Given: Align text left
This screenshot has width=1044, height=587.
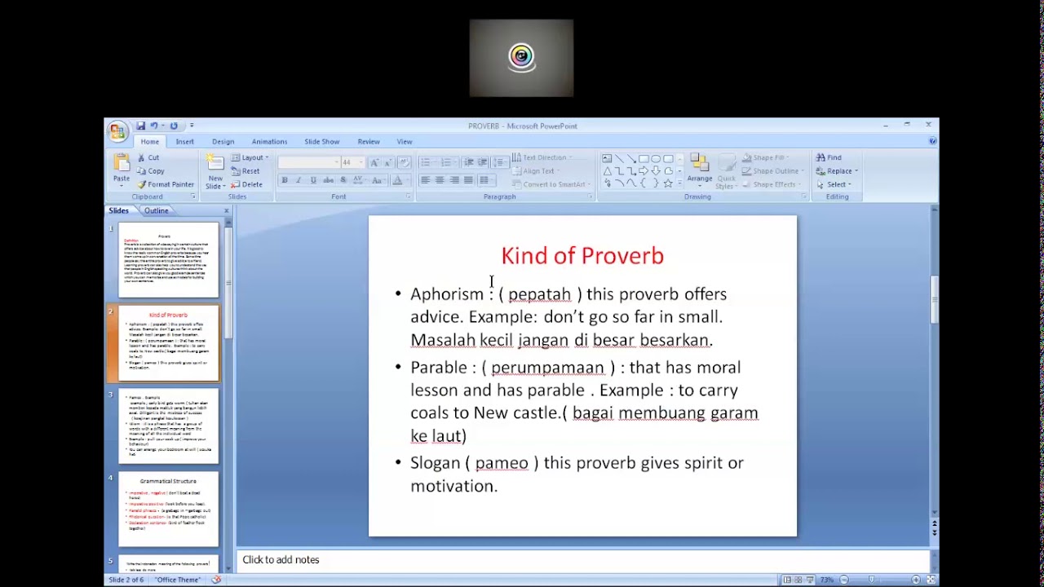Looking at the screenshot, I should (425, 180).
